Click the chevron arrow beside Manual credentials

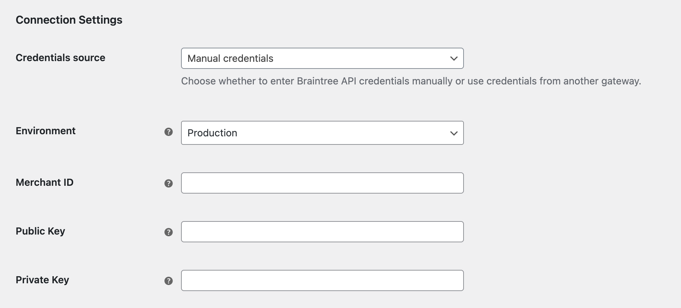pyautogui.click(x=454, y=58)
